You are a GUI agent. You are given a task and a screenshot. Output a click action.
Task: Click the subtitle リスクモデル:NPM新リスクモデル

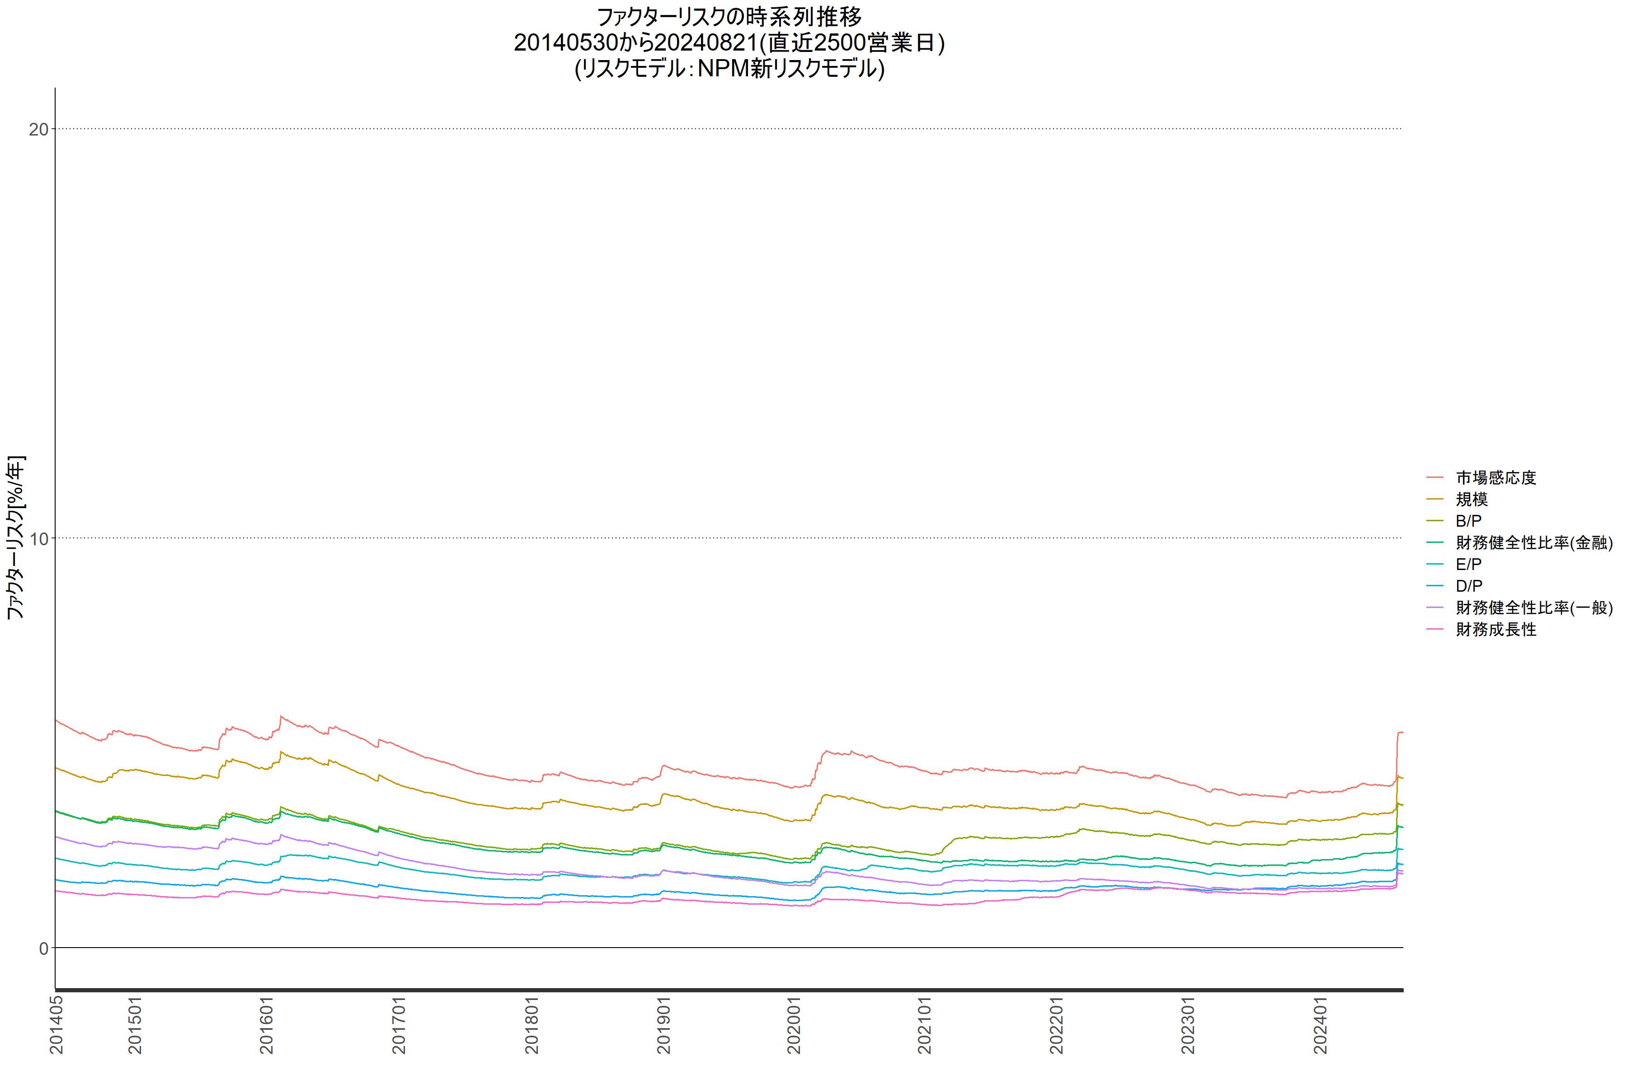click(x=729, y=69)
